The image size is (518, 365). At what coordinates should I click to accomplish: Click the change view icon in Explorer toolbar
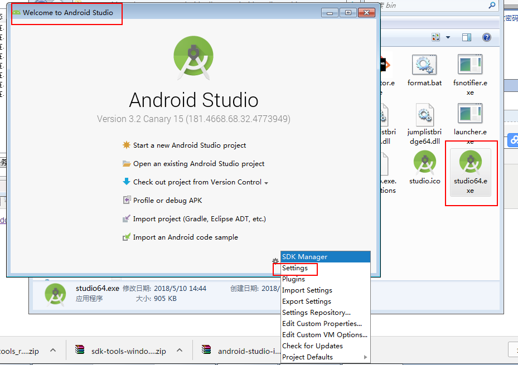coord(435,37)
